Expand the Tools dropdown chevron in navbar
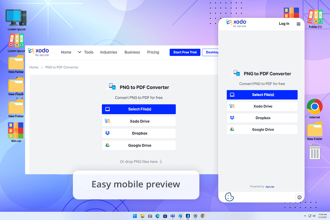This screenshot has height=220, width=330. tap(79, 52)
